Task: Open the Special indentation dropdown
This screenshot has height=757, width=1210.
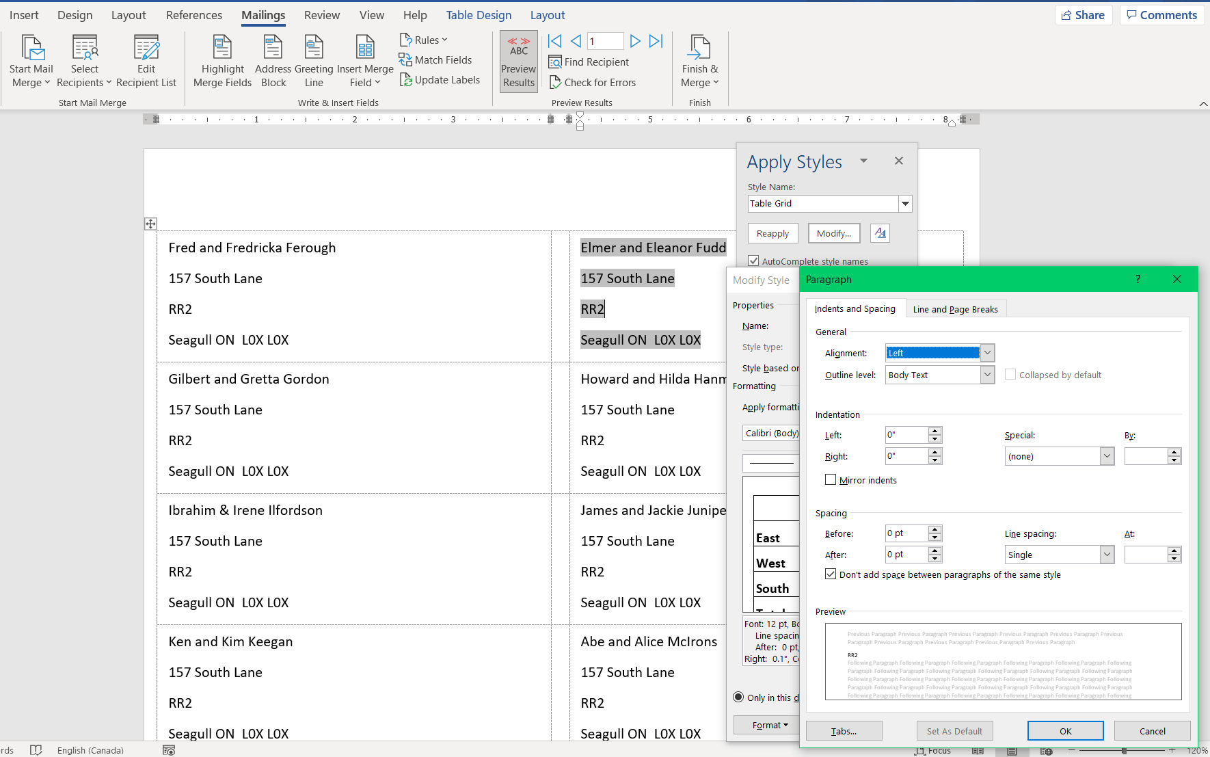Action: 1107,456
